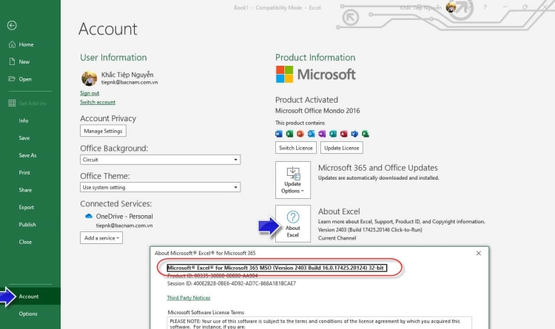Click the back arrow icon in sidebar
Screen dimensions: 555x329
[x=12, y=25]
